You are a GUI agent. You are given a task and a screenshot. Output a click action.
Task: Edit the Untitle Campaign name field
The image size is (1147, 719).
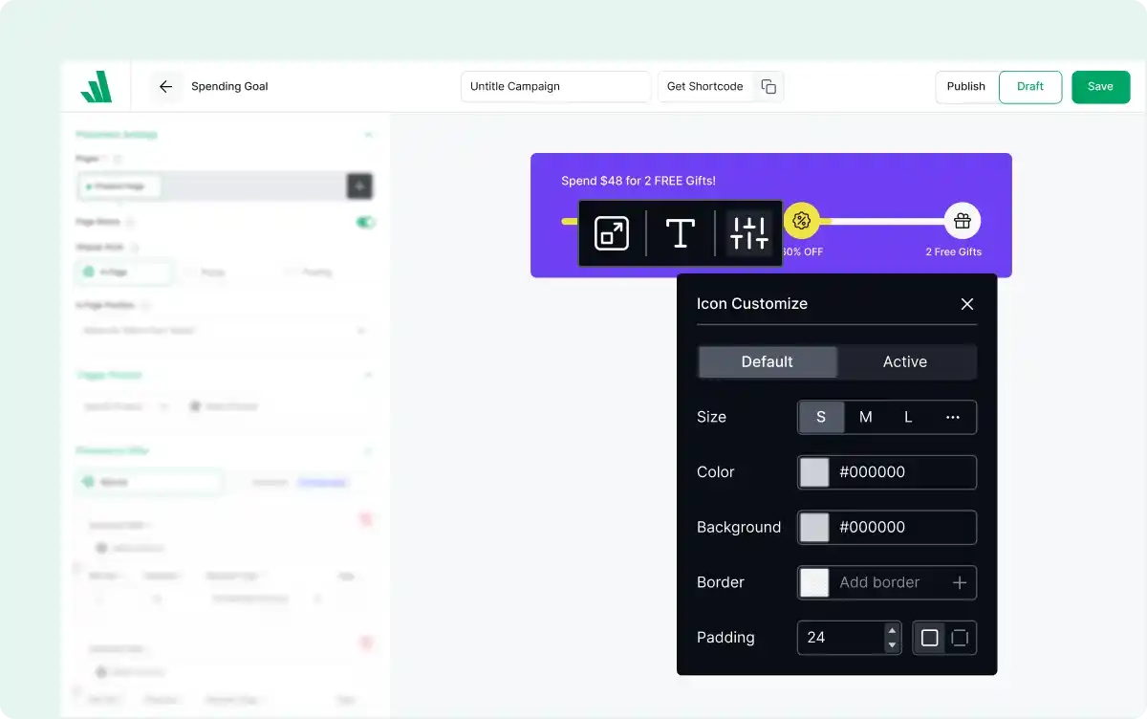(555, 86)
